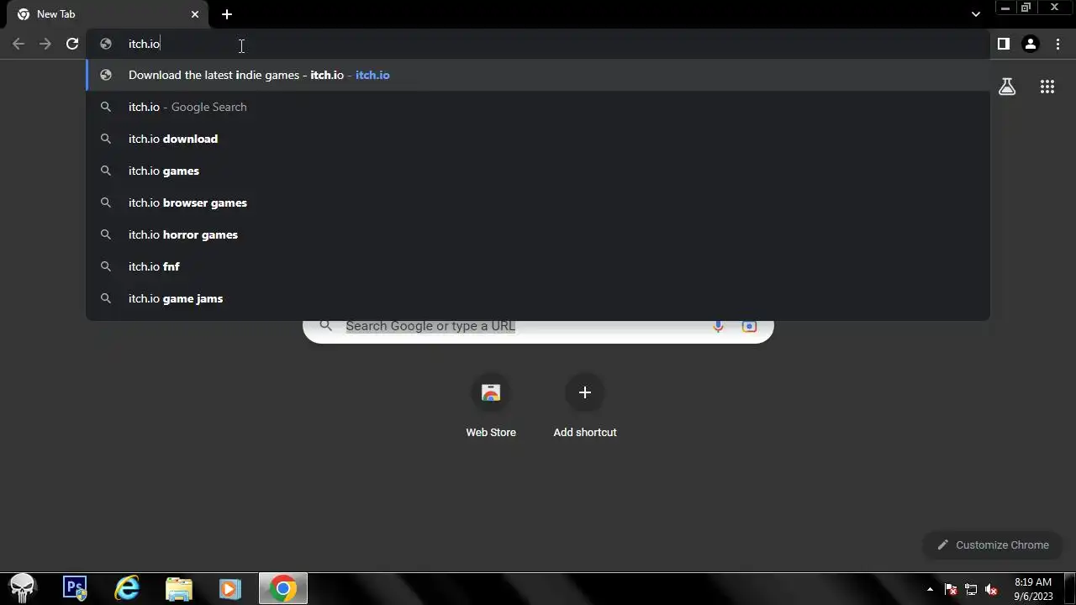Open the clock showing 8:19 AM
This screenshot has height=605, width=1076.
(x=1033, y=588)
